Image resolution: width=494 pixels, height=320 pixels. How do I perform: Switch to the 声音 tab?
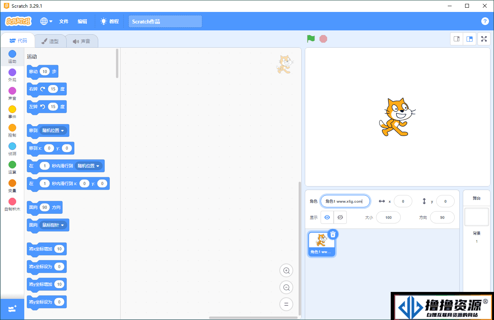tap(82, 41)
